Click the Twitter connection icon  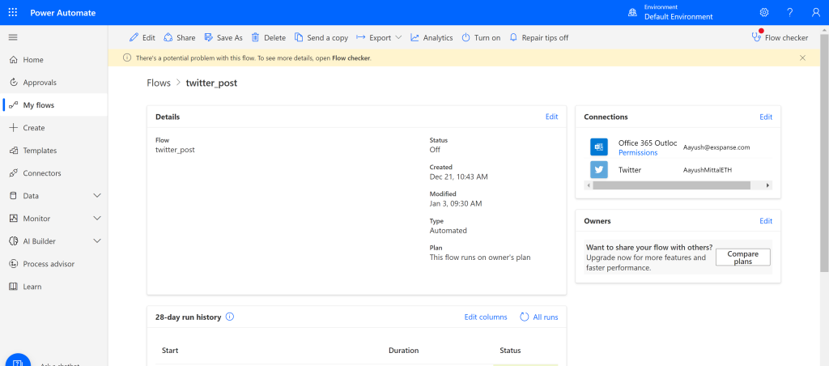[599, 170]
